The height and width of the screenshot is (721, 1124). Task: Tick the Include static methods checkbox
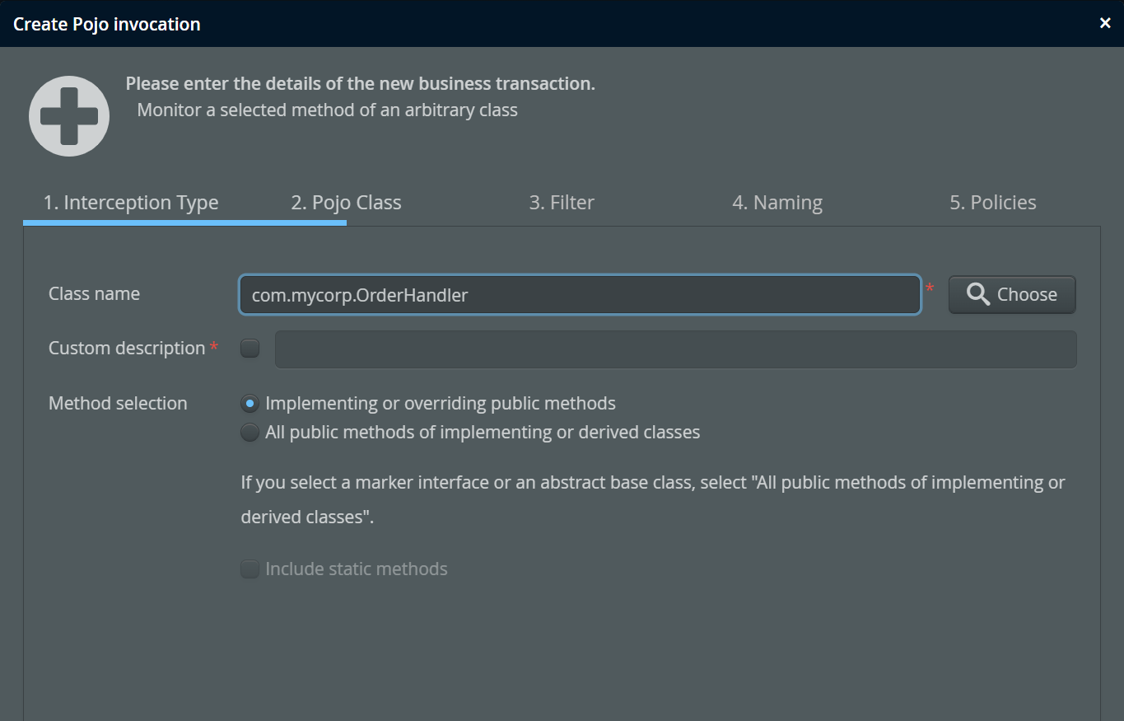click(x=250, y=569)
